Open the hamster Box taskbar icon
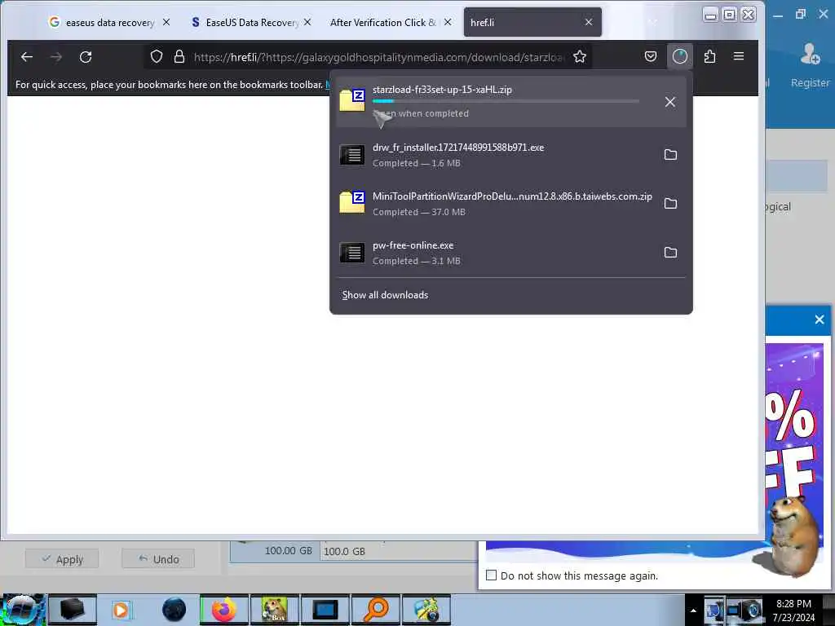 click(274, 610)
